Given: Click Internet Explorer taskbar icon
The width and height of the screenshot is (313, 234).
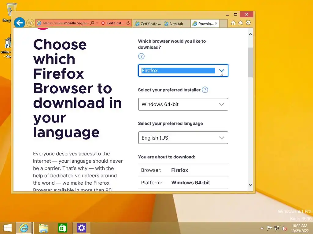Looking at the screenshot, I should (x=24, y=228).
